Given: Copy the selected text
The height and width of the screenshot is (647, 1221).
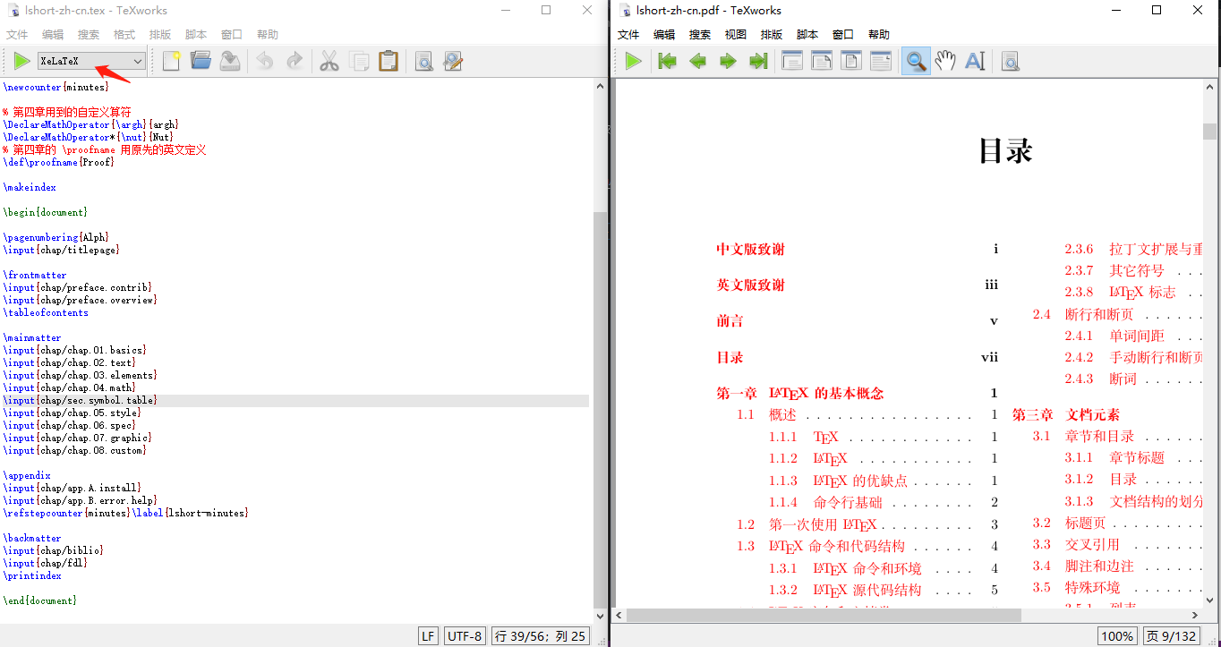Looking at the screenshot, I should [x=359, y=61].
